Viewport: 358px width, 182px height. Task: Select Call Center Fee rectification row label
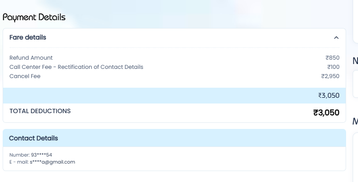coord(76,67)
